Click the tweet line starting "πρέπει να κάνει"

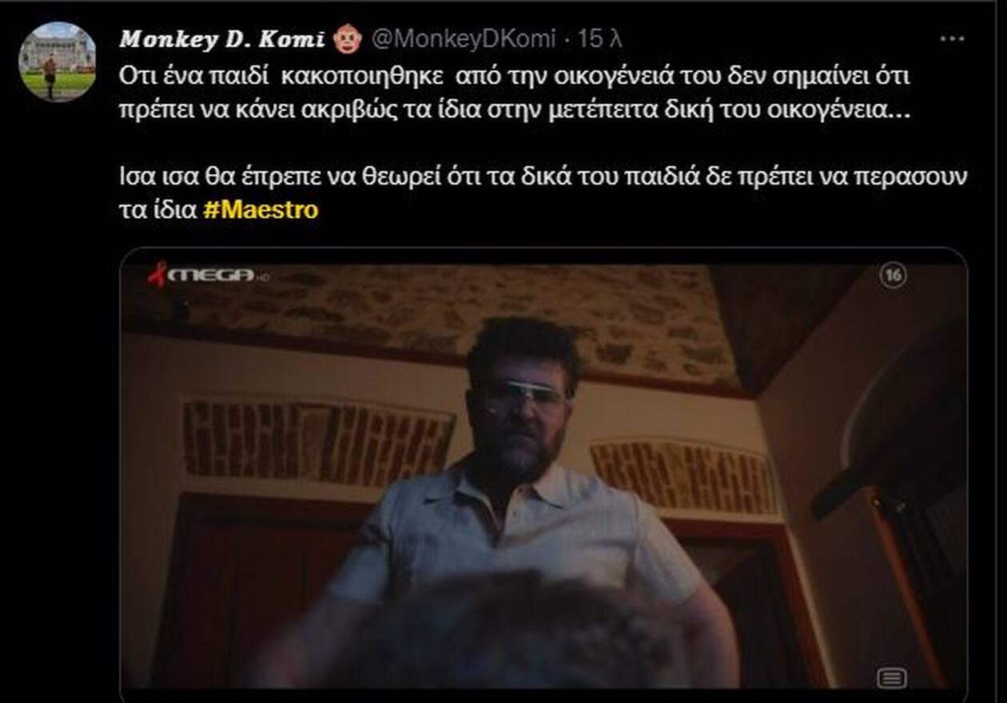pyautogui.click(x=514, y=110)
